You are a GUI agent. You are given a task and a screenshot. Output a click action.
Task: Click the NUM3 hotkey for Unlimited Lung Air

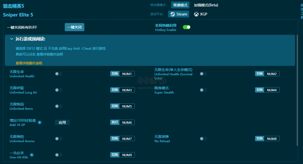click(122, 90)
